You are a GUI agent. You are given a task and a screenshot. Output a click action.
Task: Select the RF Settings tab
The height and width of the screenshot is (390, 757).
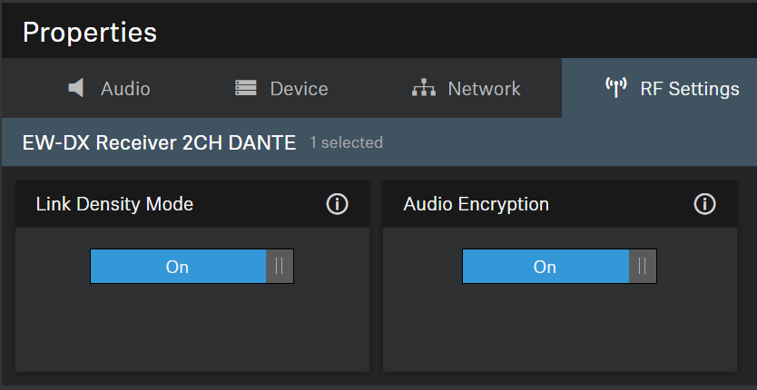click(x=689, y=89)
